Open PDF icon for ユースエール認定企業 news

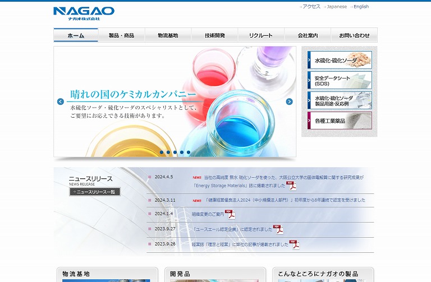coord(278,229)
